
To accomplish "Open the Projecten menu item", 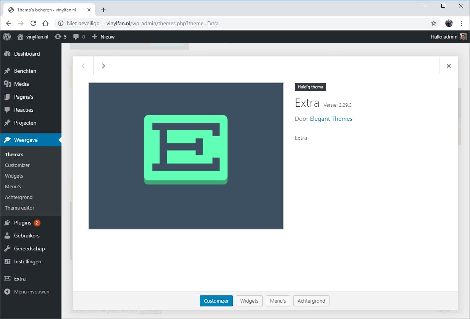I will (31, 123).
